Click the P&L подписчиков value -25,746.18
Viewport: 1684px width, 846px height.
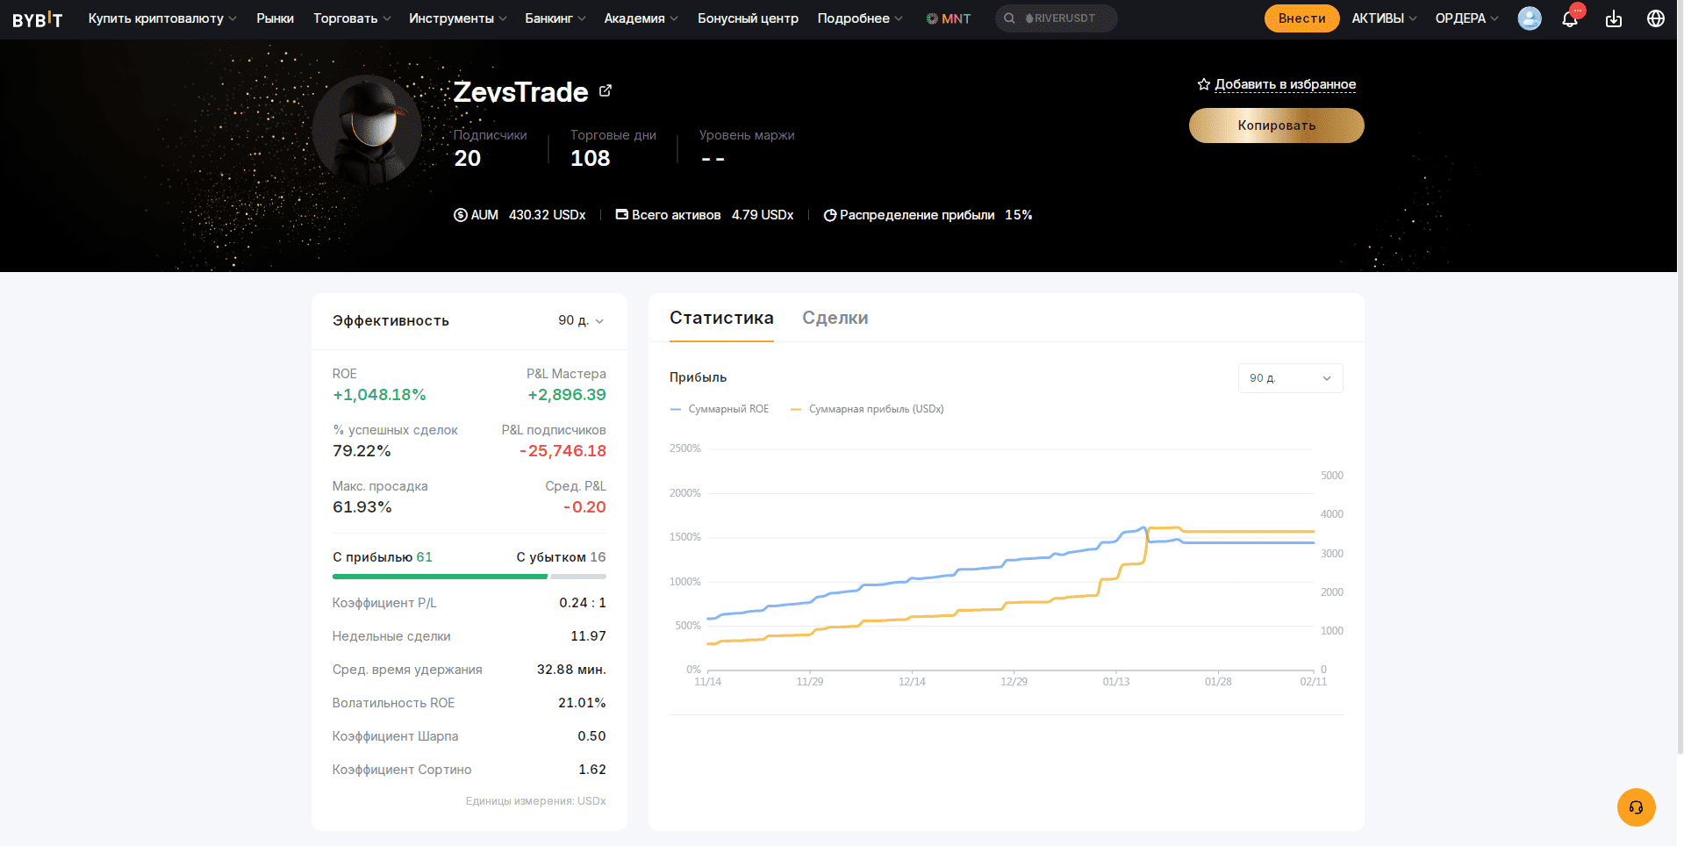coord(563,451)
